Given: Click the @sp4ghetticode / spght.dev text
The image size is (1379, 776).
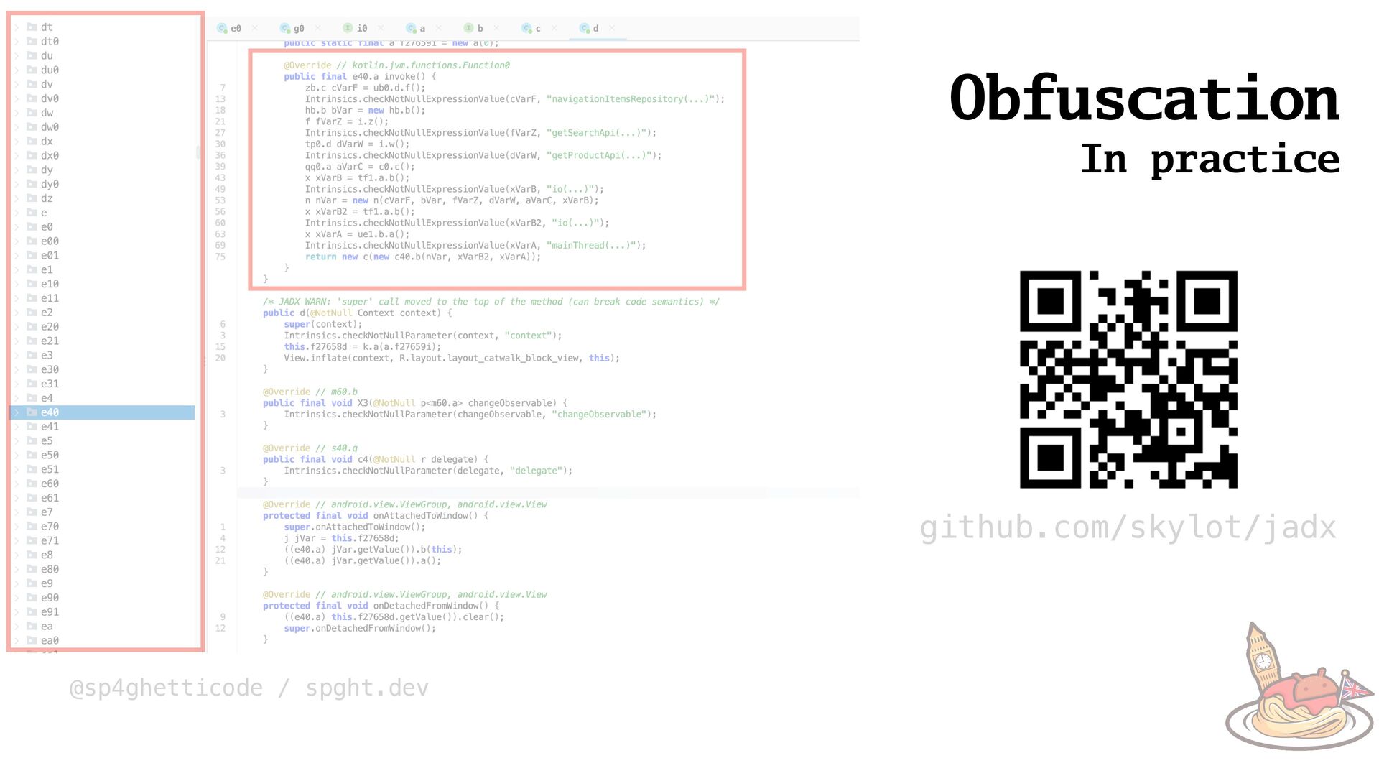Looking at the screenshot, I should (249, 688).
